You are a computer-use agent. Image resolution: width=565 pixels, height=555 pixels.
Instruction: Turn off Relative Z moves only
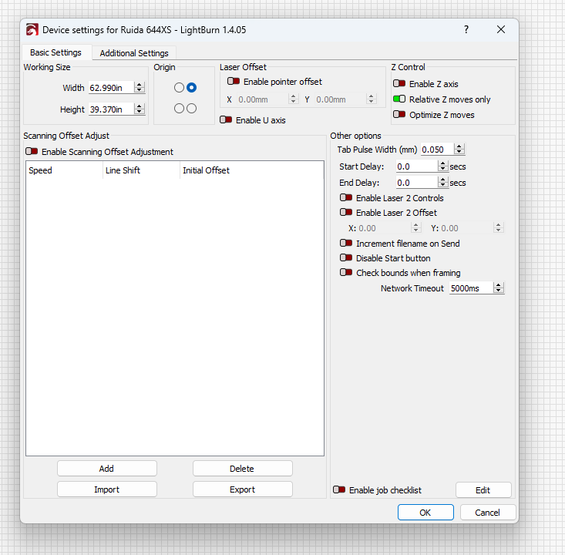(399, 99)
